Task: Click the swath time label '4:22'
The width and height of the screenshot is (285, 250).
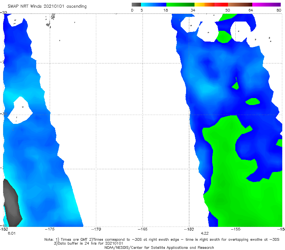Action: click(x=205, y=233)
